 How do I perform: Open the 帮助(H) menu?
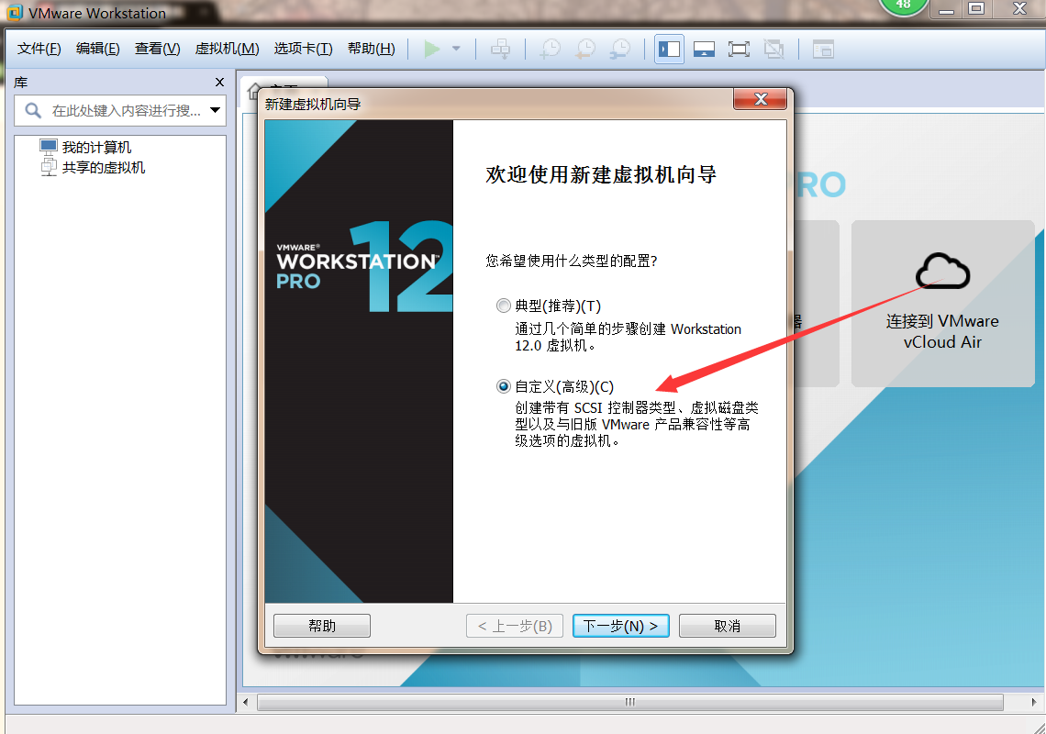coord(371,49)
